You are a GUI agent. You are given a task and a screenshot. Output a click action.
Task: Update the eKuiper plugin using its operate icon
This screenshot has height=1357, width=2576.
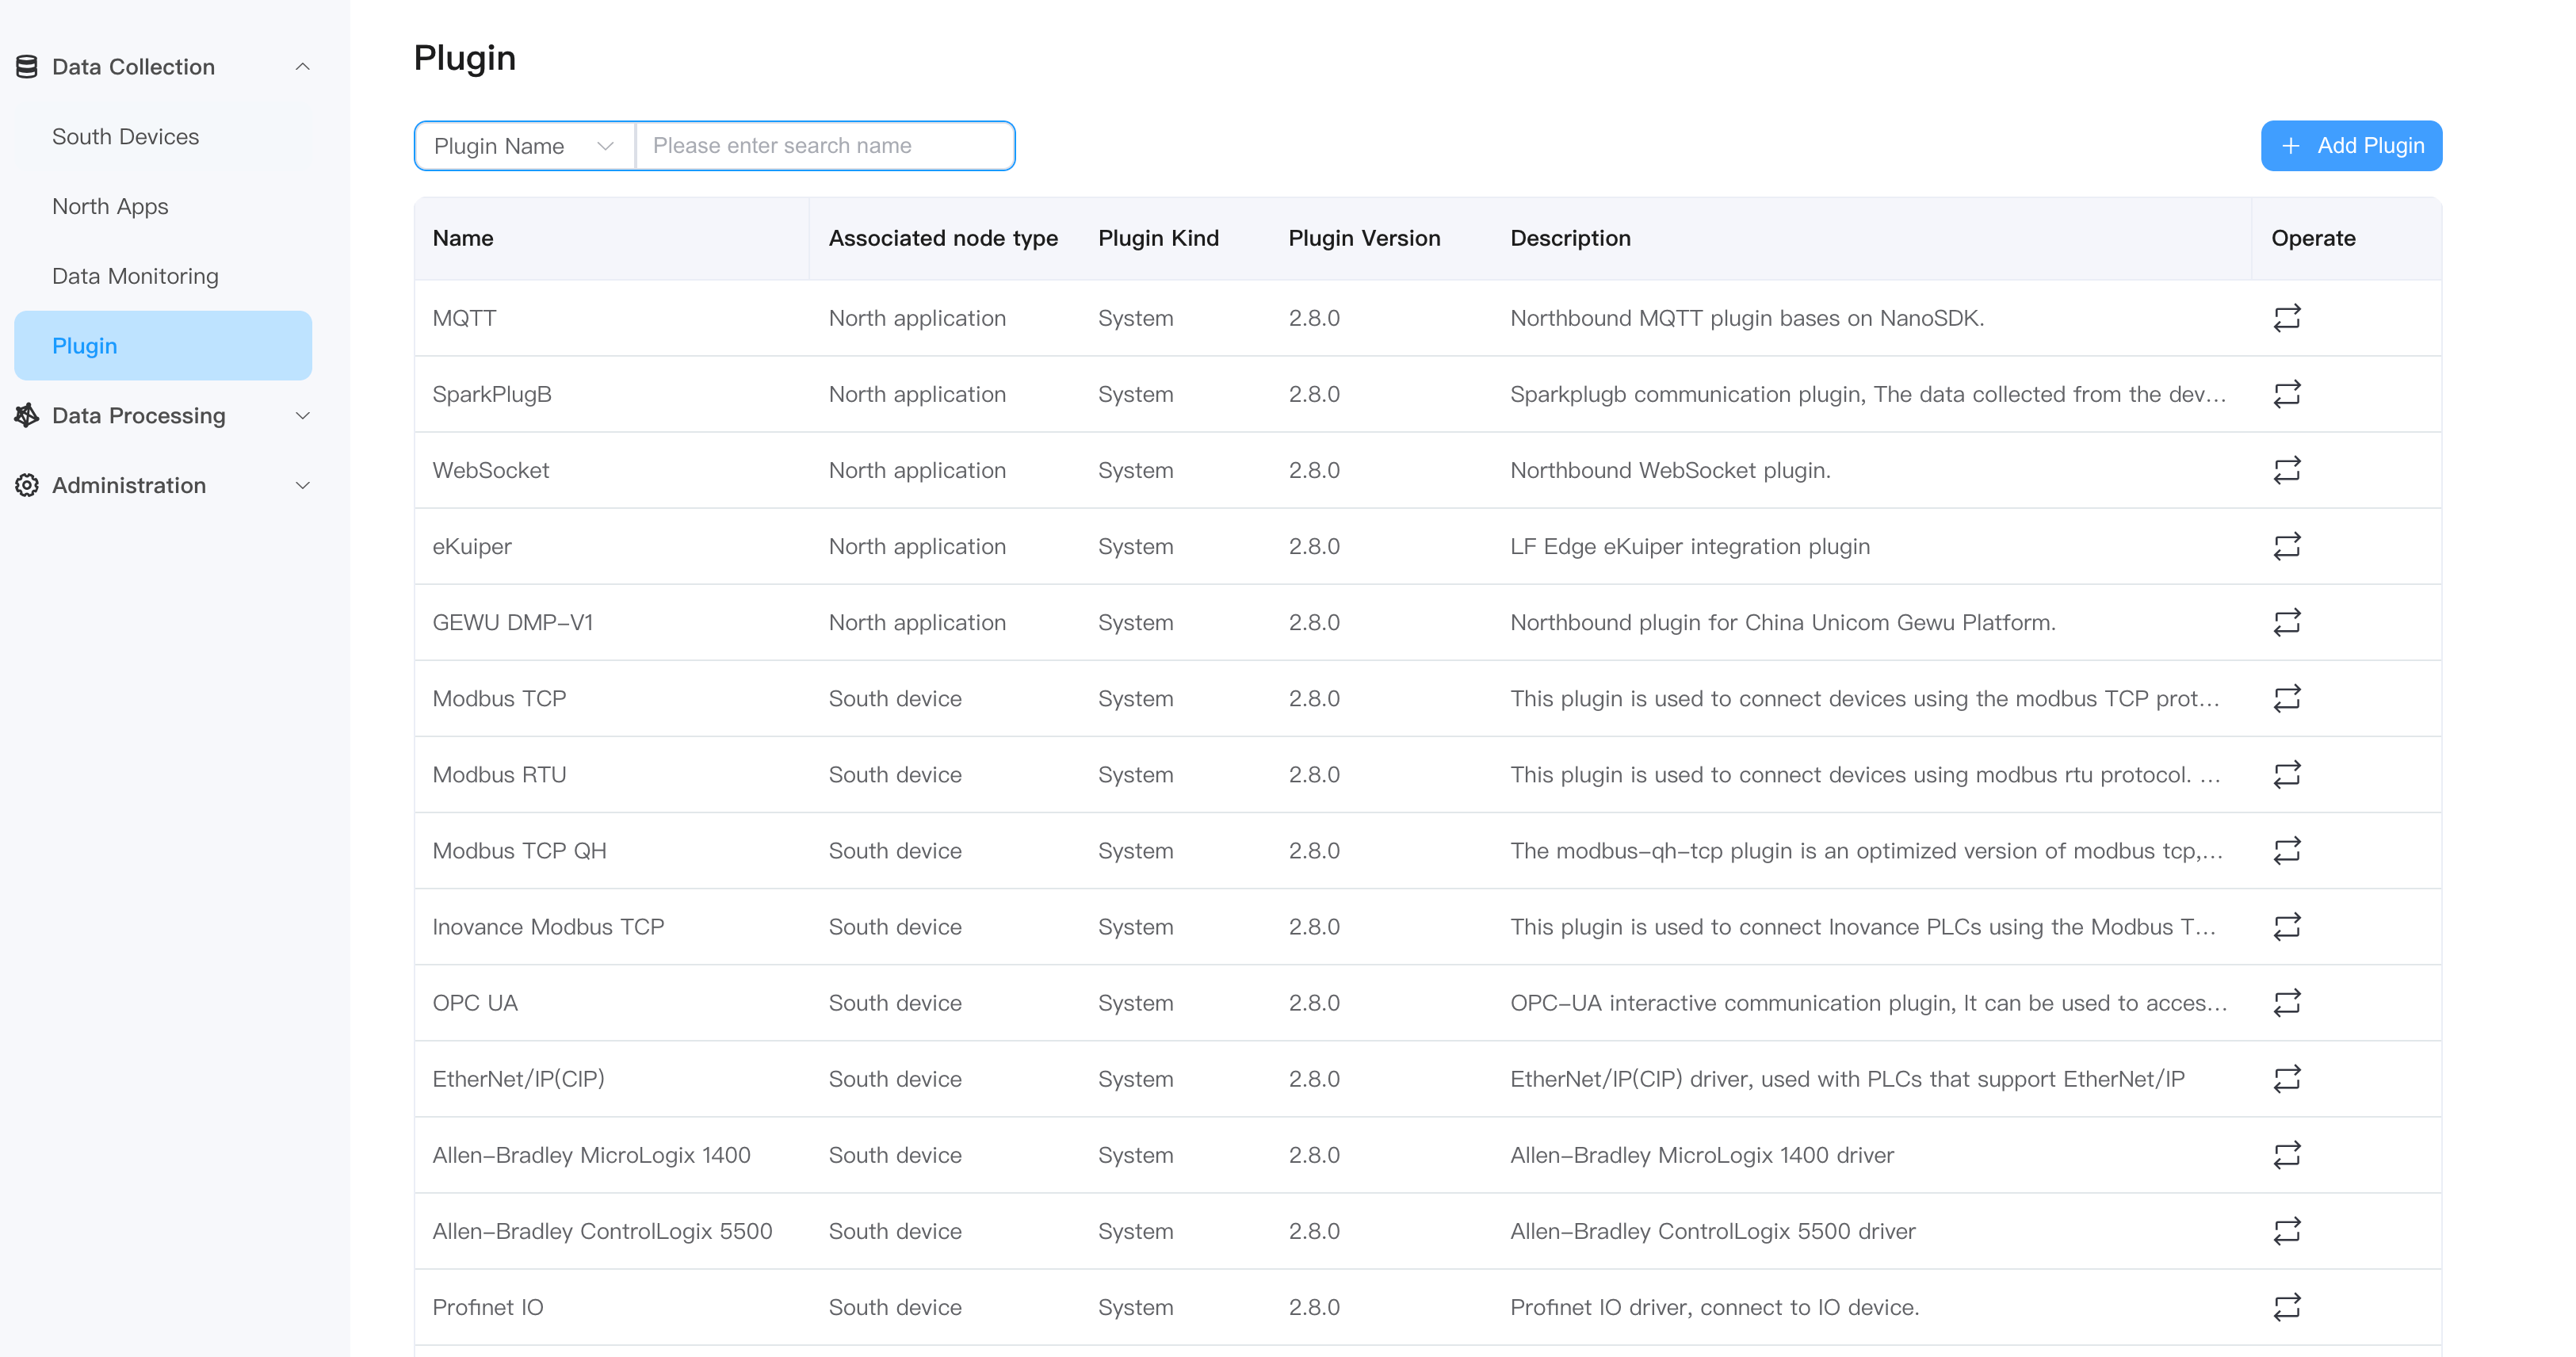pyautogui.click(x=2288, y=546)
